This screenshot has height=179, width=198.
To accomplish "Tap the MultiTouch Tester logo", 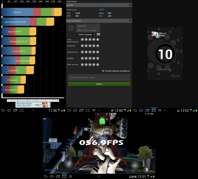I will point(159,34).
